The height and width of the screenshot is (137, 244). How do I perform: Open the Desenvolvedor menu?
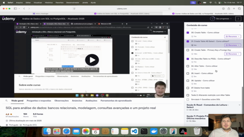pos(73,3)
